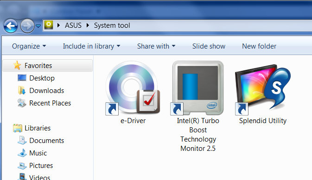Click the Pictures library icon
This screenshot has width=312, height=180.
(22, 166)
